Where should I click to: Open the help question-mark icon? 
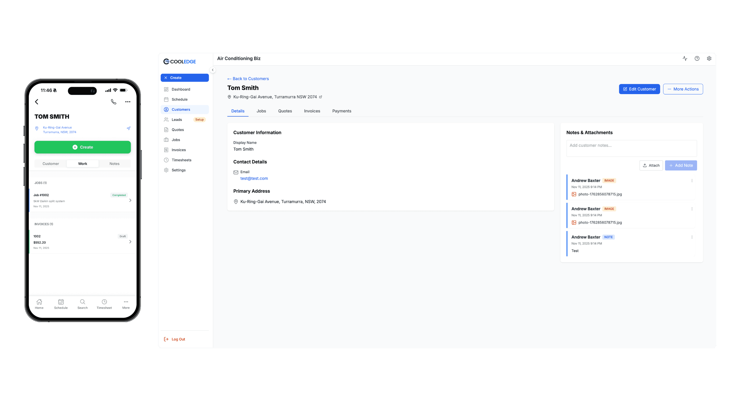pyautogui.click(x=697, y=58)
